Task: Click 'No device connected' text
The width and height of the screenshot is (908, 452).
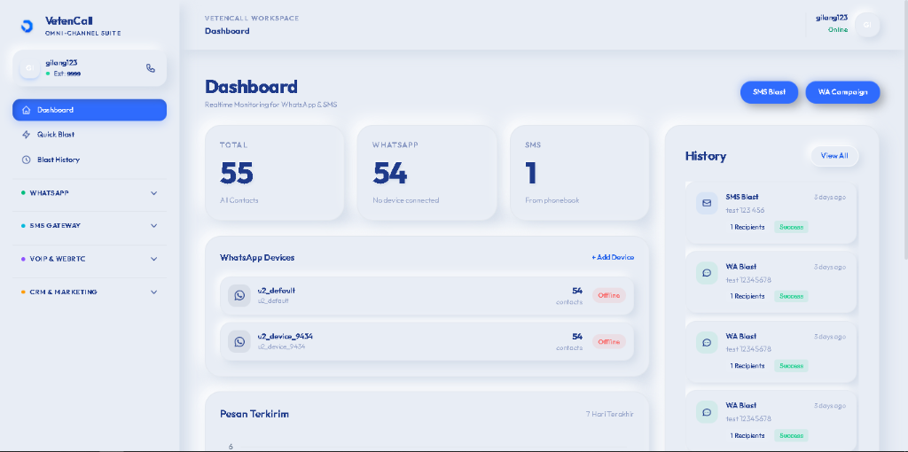Action: coord(406,201)
